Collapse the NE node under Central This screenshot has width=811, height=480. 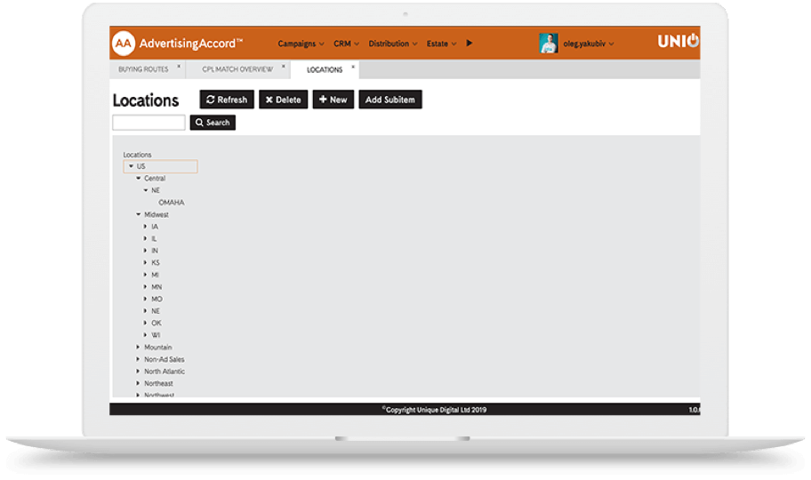click(145, 190)
